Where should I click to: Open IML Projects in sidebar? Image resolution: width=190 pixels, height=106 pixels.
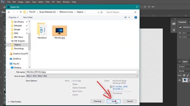coord(19,41)
